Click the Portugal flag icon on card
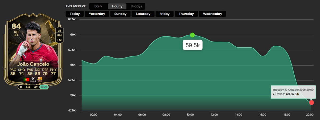 (26, 80)
